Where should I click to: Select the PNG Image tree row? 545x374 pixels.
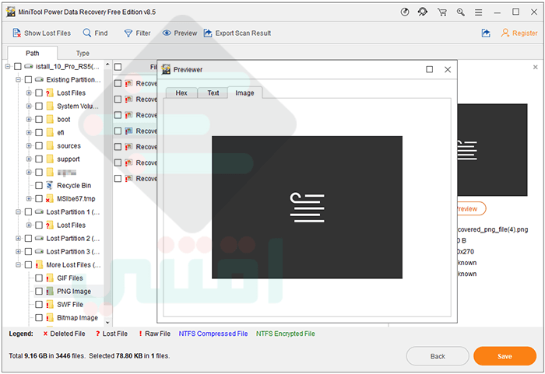coord(74,291)
